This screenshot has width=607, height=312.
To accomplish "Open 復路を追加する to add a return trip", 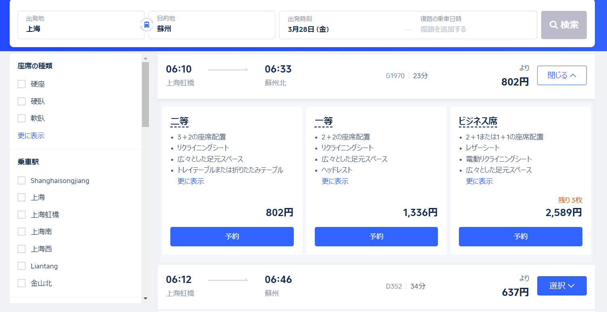I will click(442, 29).
